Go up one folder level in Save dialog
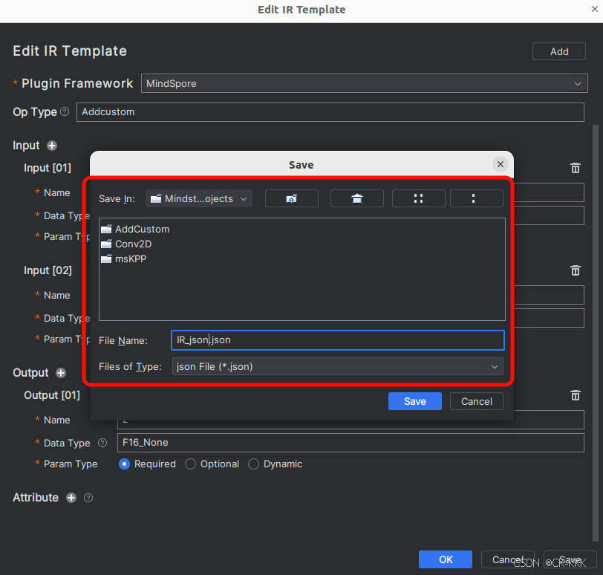Viewport: 603px width, 575px height. tap(291, 198)
